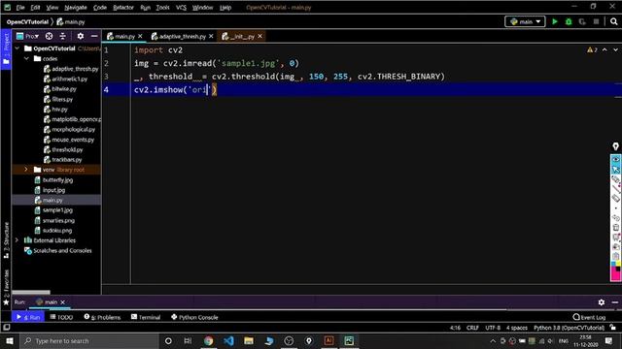622x349 pixels.
Task: Expand External Libraries node
Action: [17, 240]
